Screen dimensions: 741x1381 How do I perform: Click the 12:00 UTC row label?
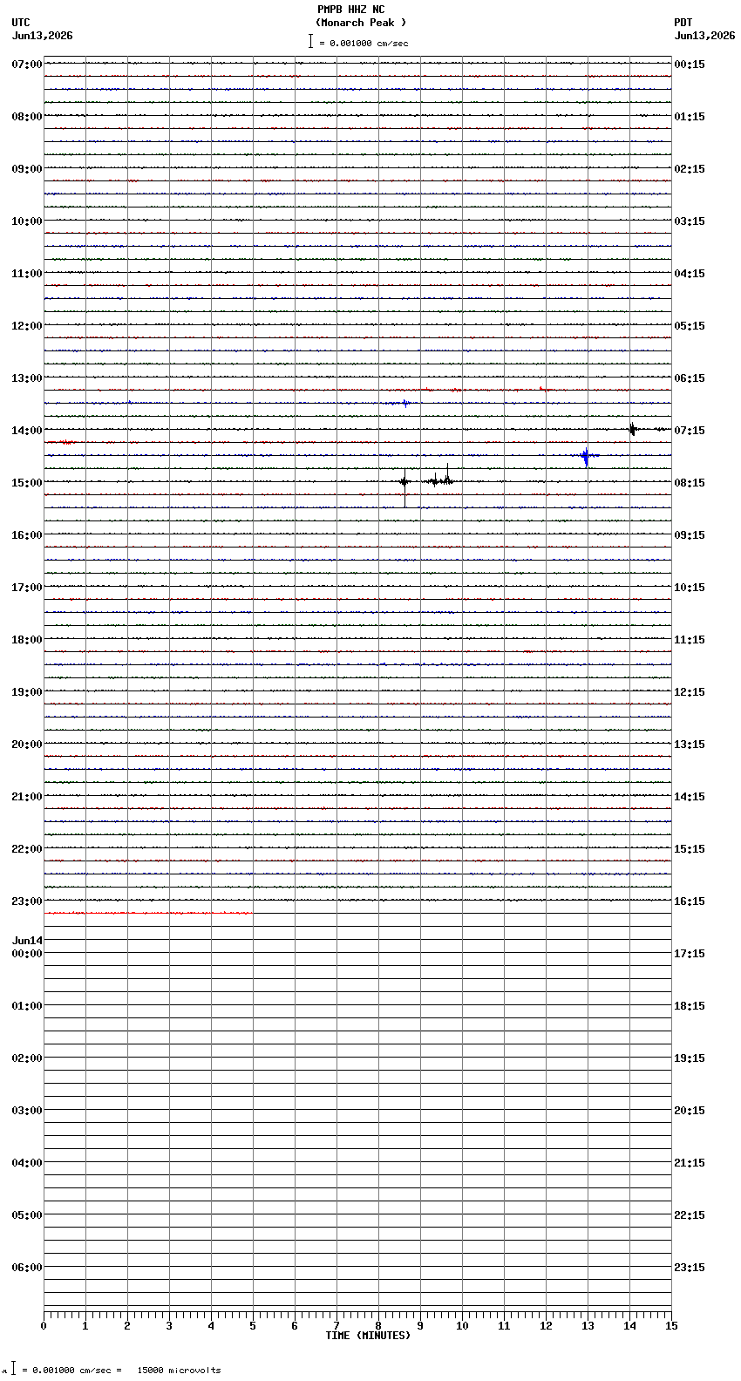tap(27, 326)
